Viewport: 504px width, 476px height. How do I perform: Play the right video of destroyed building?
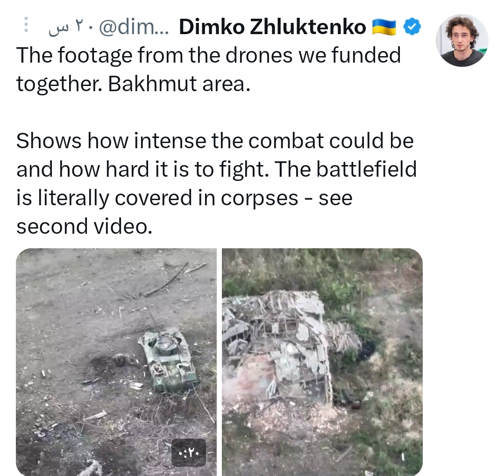(x=322, y=362)
